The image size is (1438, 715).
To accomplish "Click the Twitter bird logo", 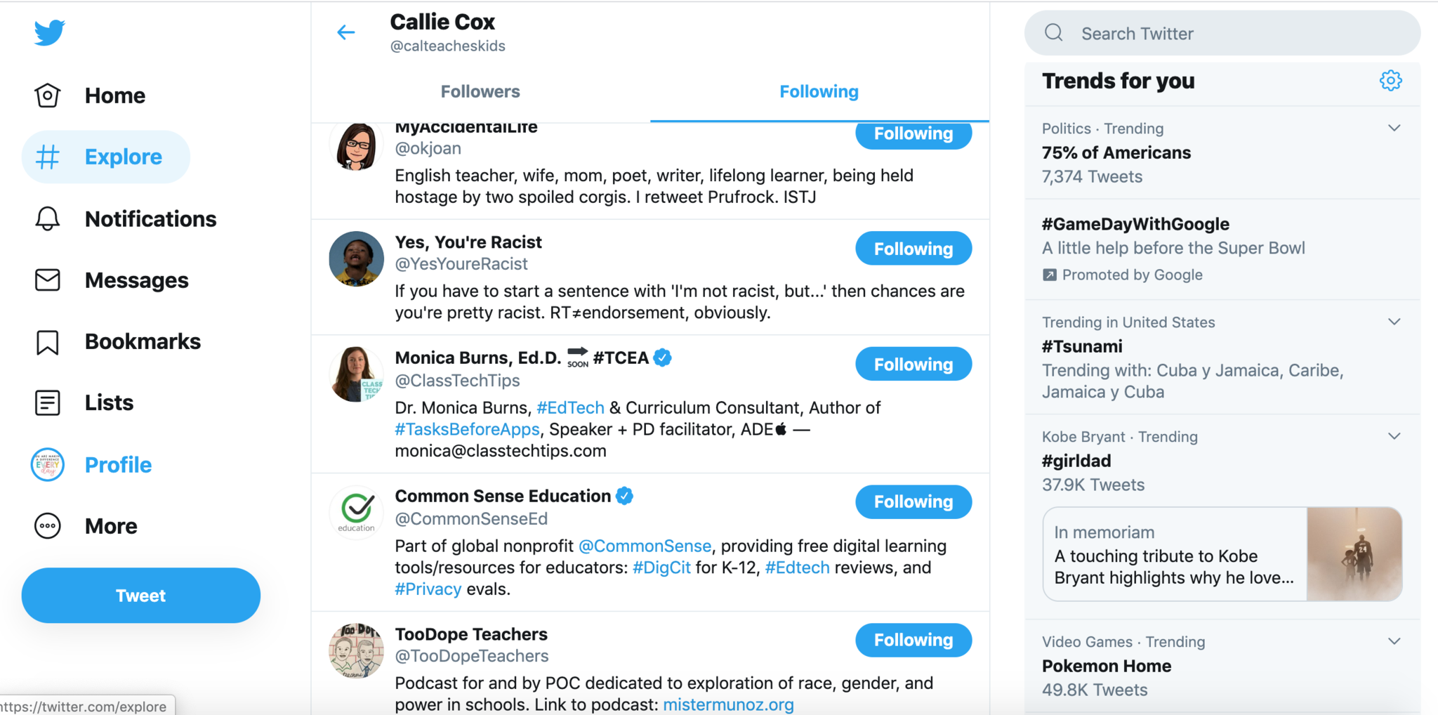I will (x=49, y=32).
